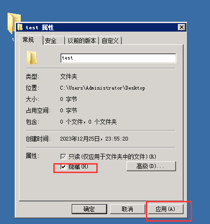Viewport: 210px width, 224px height.
Task: Click the 隐藏(H) label text
Action: 78,167
